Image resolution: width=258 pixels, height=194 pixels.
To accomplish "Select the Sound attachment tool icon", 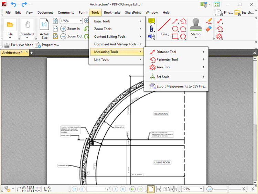I will pyautogui.click(x=151, y=36).
